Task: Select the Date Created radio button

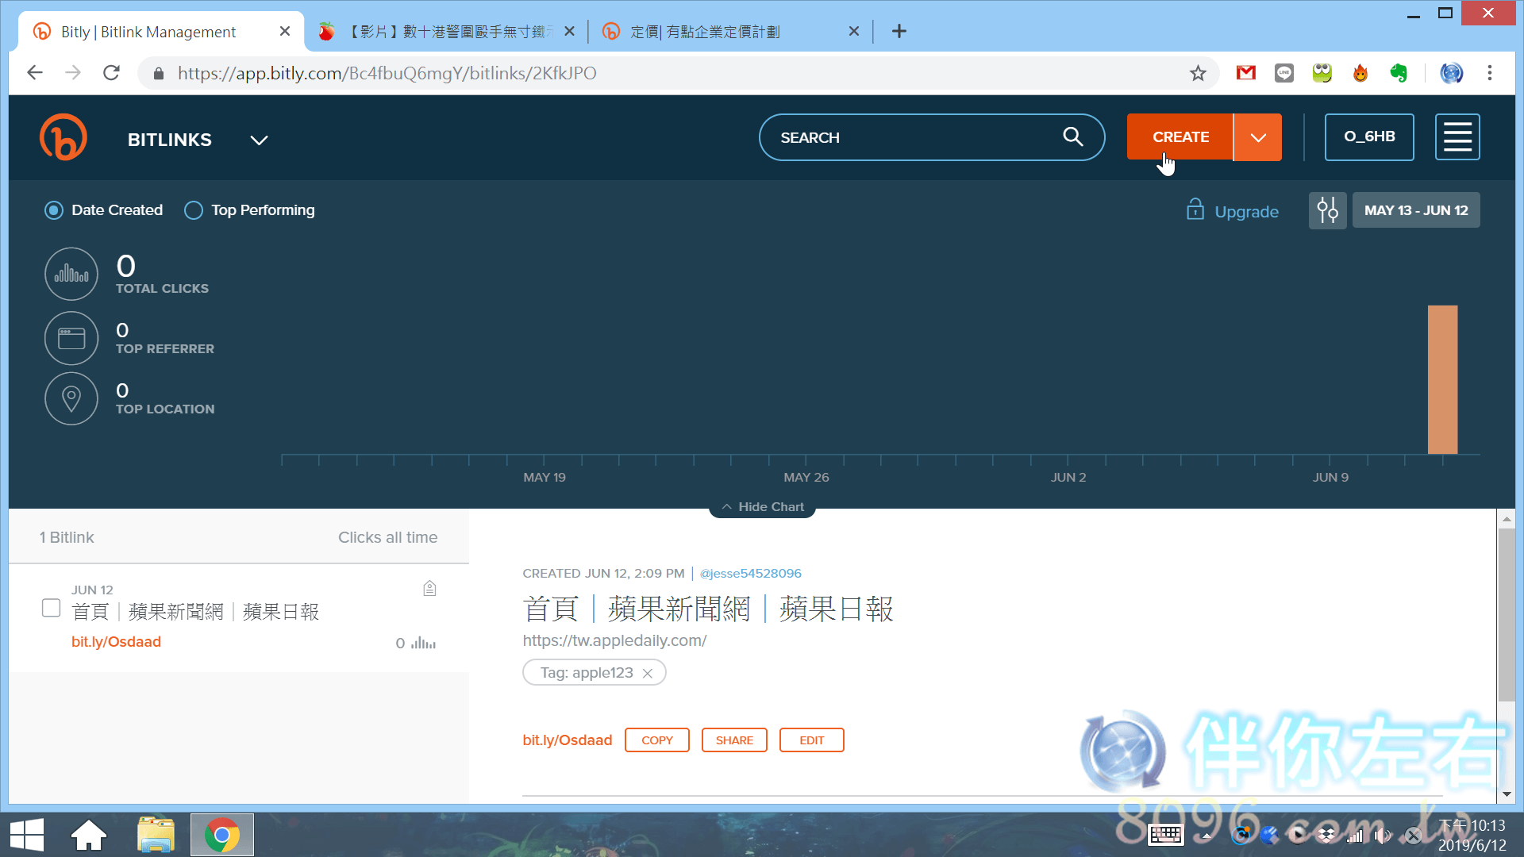Action: tap(54, 210)
